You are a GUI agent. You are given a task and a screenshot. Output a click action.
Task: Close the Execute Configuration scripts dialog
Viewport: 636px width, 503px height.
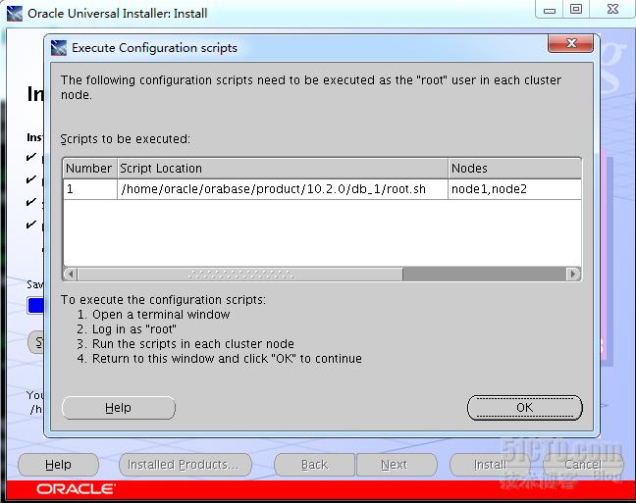[570, 43]
